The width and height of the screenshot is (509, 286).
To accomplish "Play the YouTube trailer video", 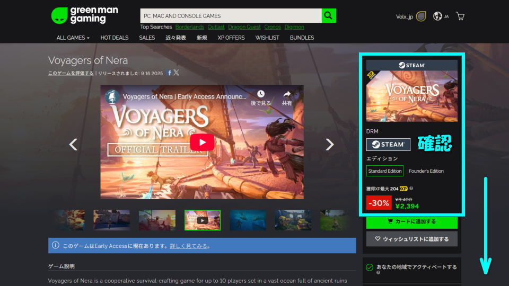I will click(202, 142).
